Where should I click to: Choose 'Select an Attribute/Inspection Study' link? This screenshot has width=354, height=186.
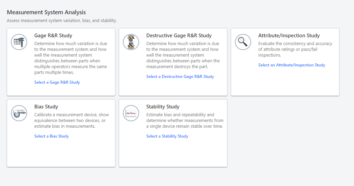click(292, 65)
